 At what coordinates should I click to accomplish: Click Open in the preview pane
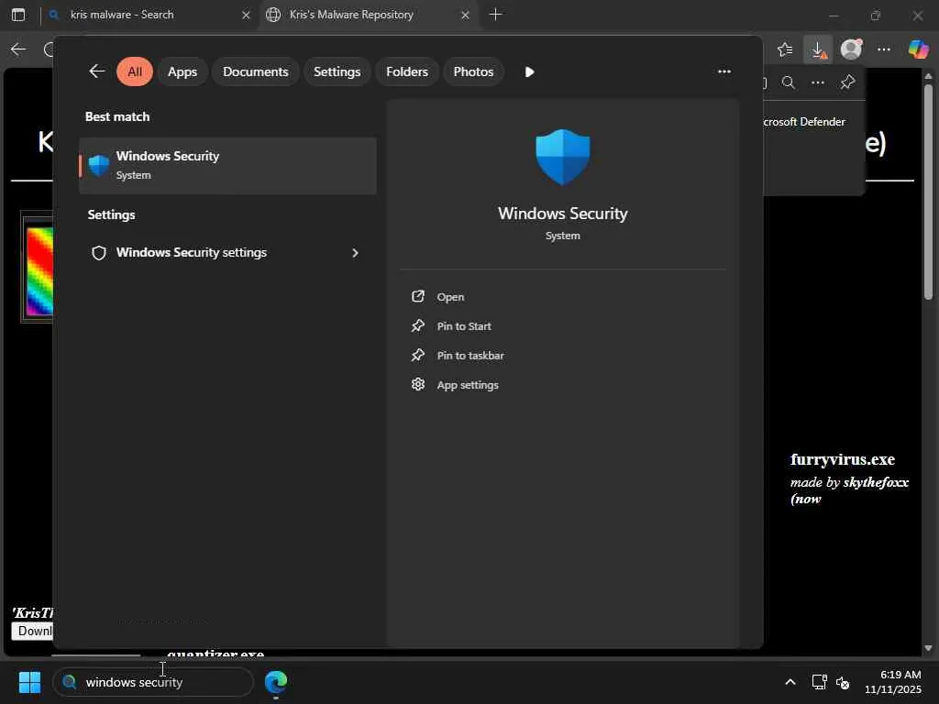pyautogui.click(x=449, y=297)
